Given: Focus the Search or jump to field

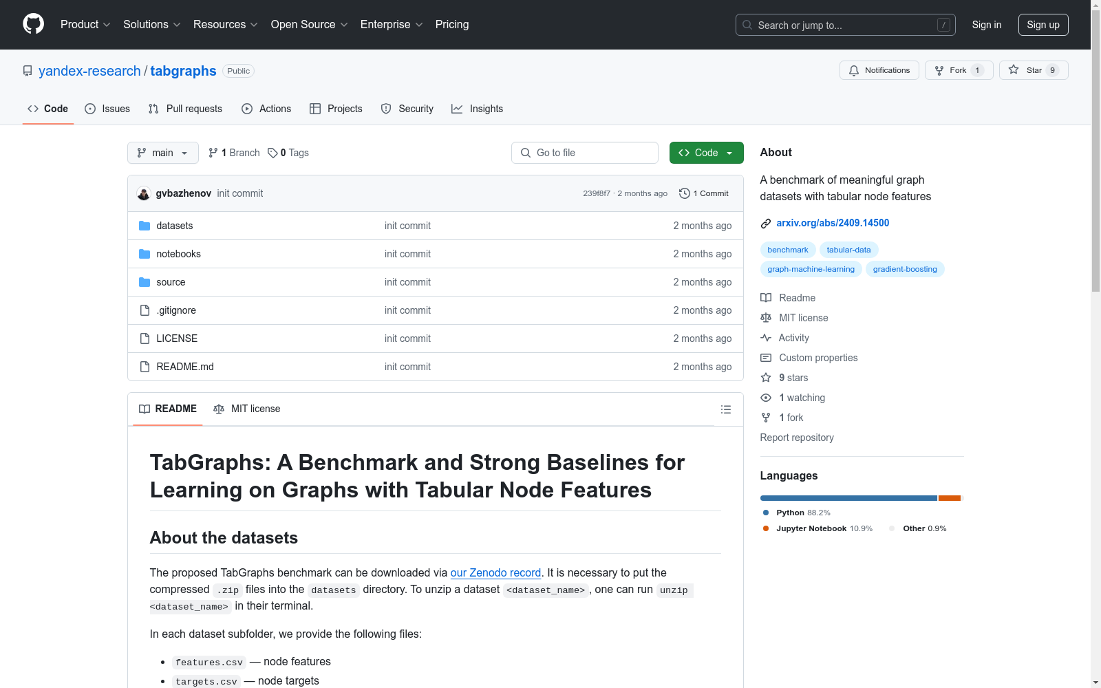Looking at the screenshot, I should pos(846,25).
